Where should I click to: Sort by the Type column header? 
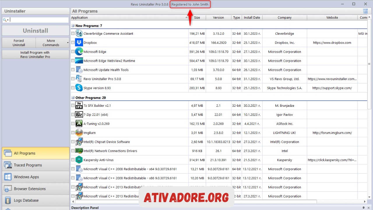point(237,17)
